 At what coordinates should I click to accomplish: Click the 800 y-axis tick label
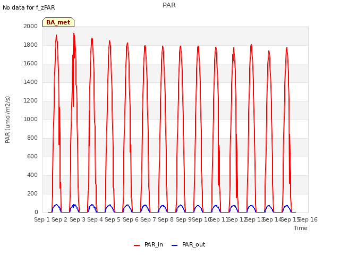point(32,138)
